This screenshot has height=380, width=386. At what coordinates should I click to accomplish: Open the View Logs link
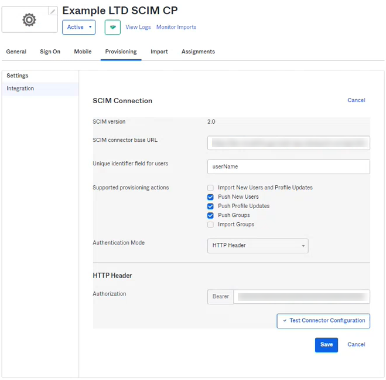(138, 27)
